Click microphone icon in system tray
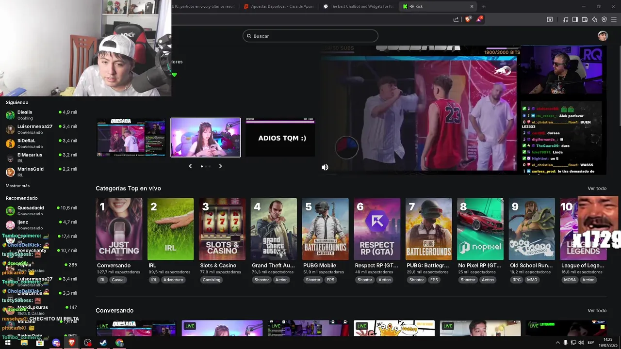The height and width of the screenshot is (349, 621). tap(565, 343)
